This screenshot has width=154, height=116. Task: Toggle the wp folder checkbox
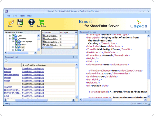point(16,47)
